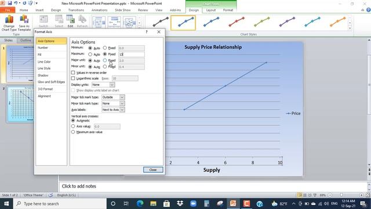Select Glow and Soft Edges category

coord(51,82)
